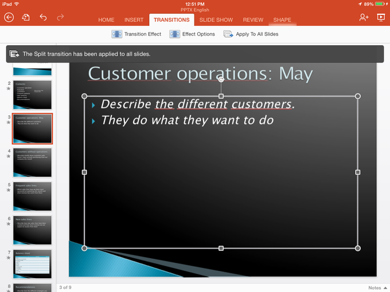
Task: Tap the back arrow button
Action: (9, 17)
